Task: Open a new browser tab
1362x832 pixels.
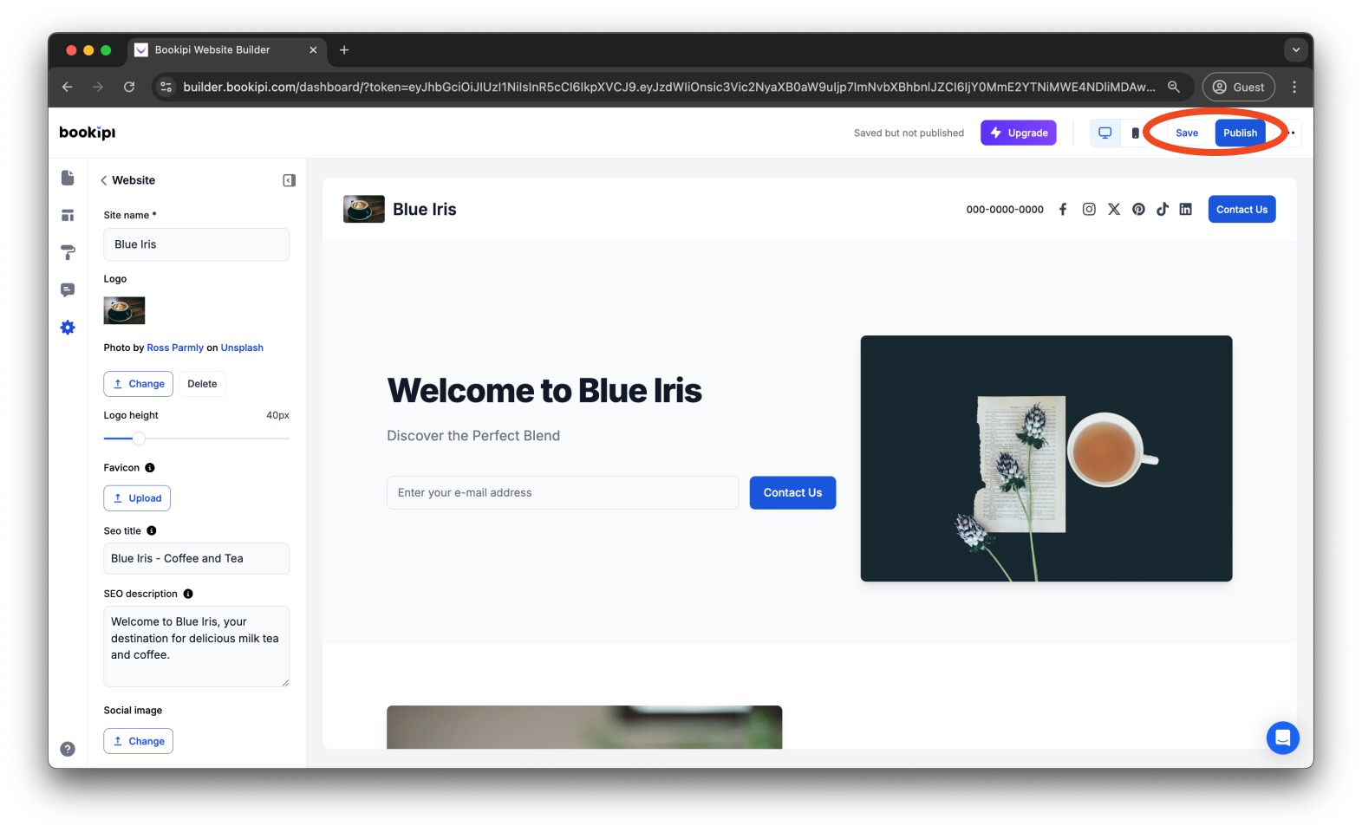Action: (x=344, y=50)
